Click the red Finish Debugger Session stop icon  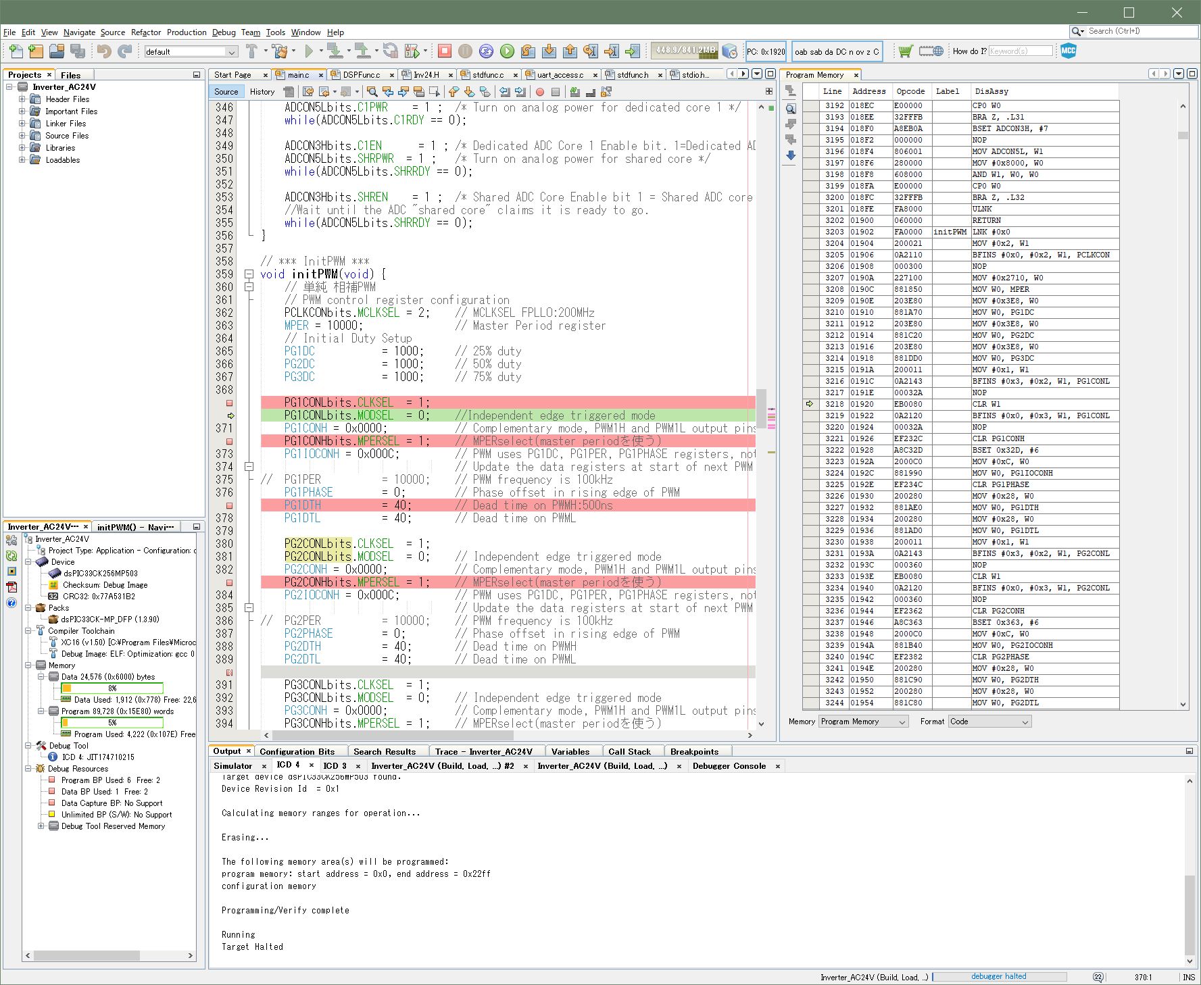[x=444, y=51]
